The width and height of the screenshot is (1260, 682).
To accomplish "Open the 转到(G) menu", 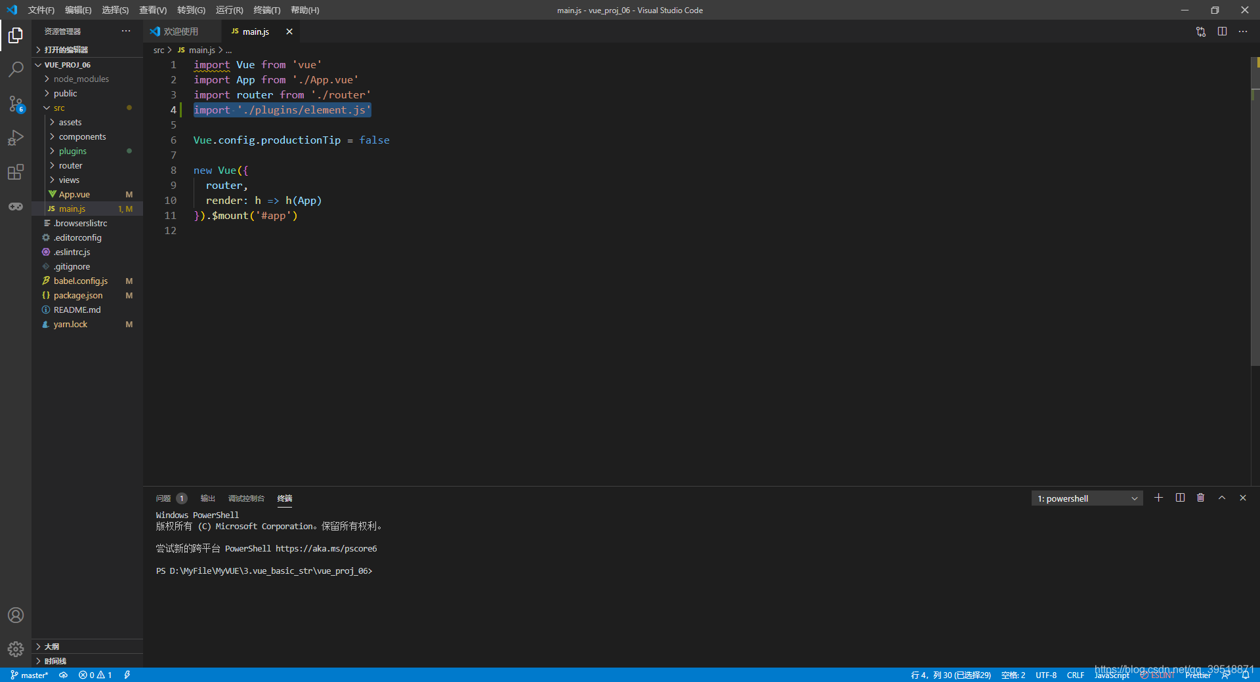I will [x=191, y=10].
